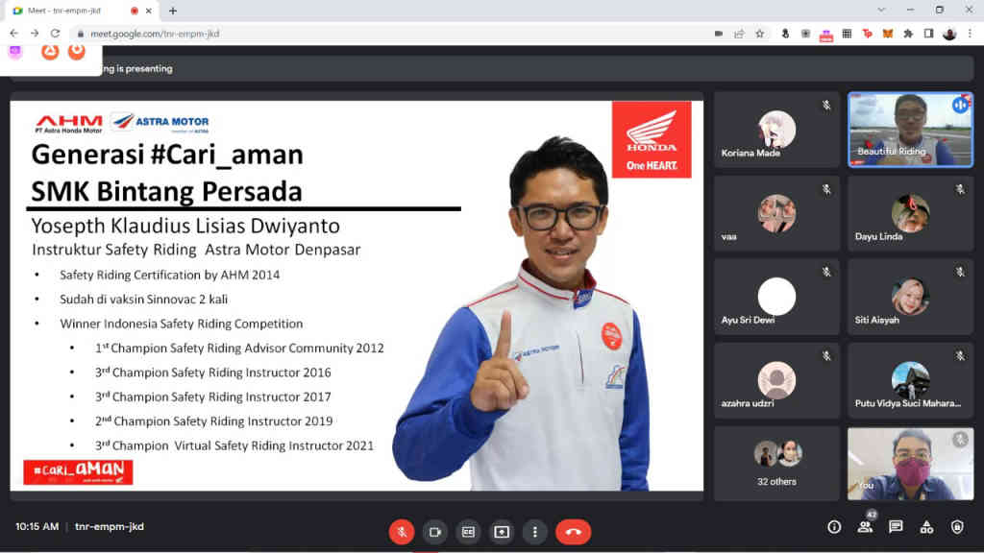Show everyone in the participants panel

[865, 527]
